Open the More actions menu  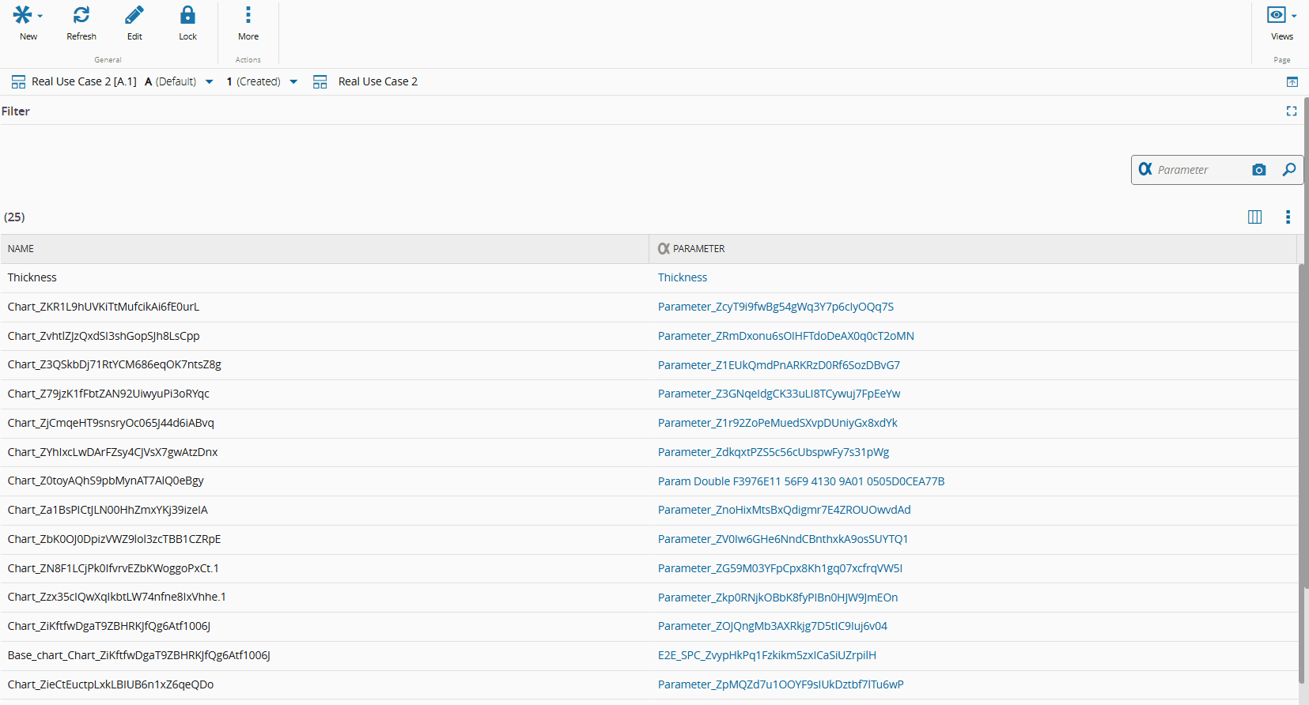248,15
